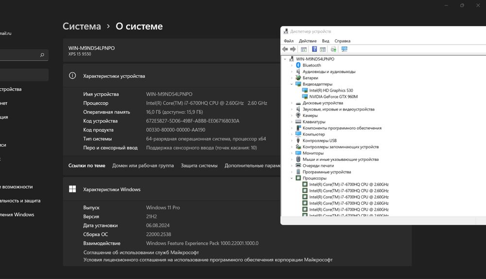
Task: Click the info icon beside Характеристики устройства
Action: click(x=72, y=76)
